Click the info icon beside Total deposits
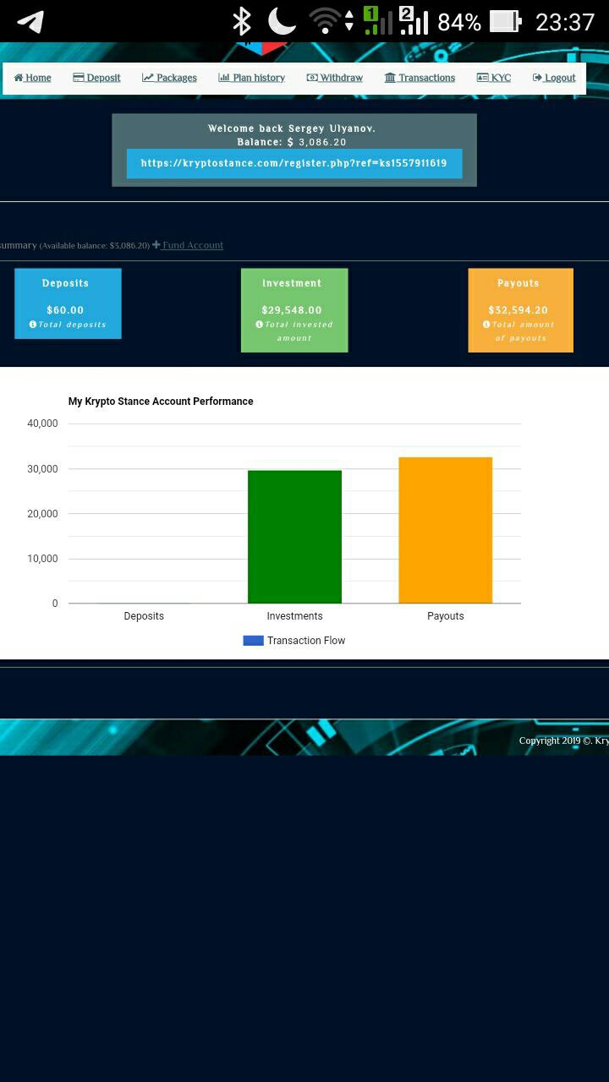609x1082 pixels. tap(33, 325)
